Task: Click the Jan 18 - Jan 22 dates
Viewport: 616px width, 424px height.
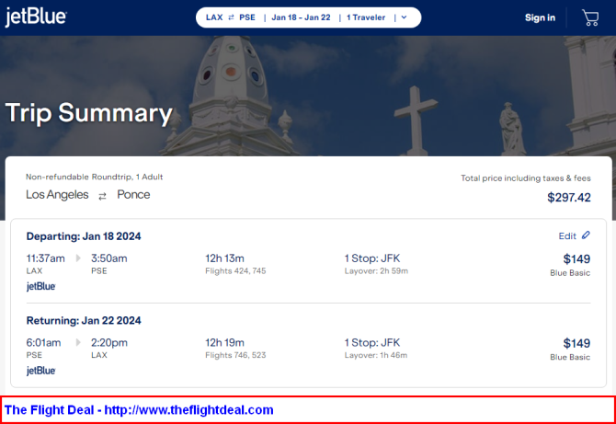Action: [301, 17]
